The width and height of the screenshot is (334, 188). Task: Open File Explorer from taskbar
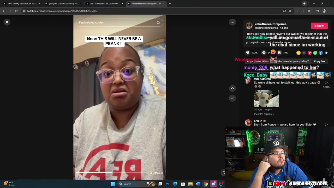190,184
